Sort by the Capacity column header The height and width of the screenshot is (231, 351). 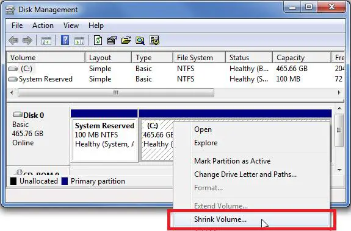302,58
